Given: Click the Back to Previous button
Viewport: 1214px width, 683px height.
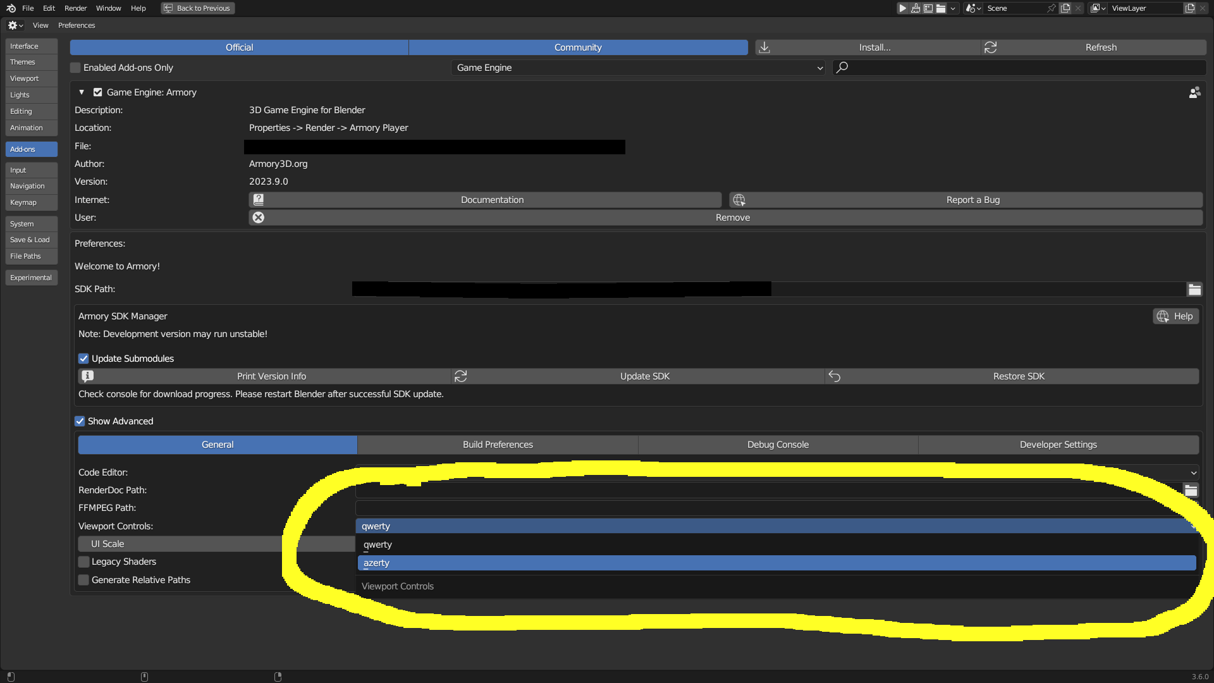Looking at the screenshot, I should point(197,8).
